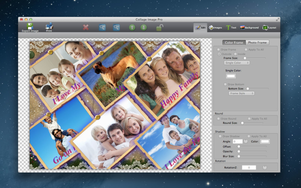This screenshot has width=301, height=188.
Task: Click the second blue magnifier zoom icon
Action: [117, 27]
